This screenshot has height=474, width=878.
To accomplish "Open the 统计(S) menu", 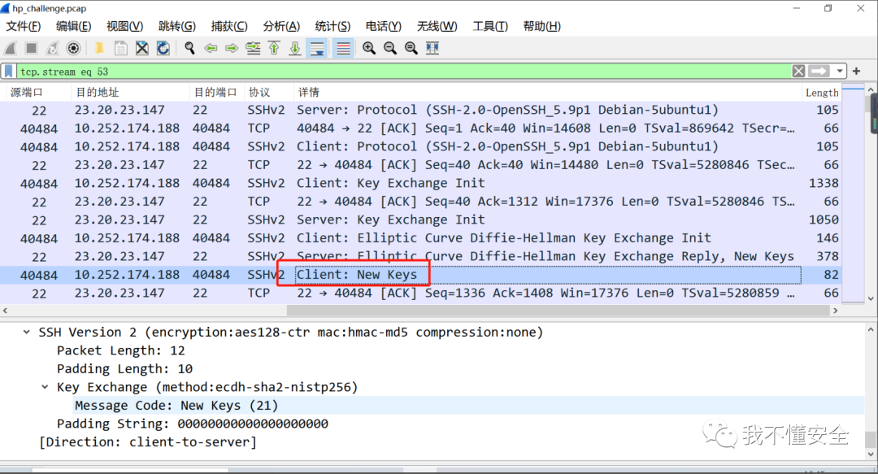I will (x=333, y=26).
